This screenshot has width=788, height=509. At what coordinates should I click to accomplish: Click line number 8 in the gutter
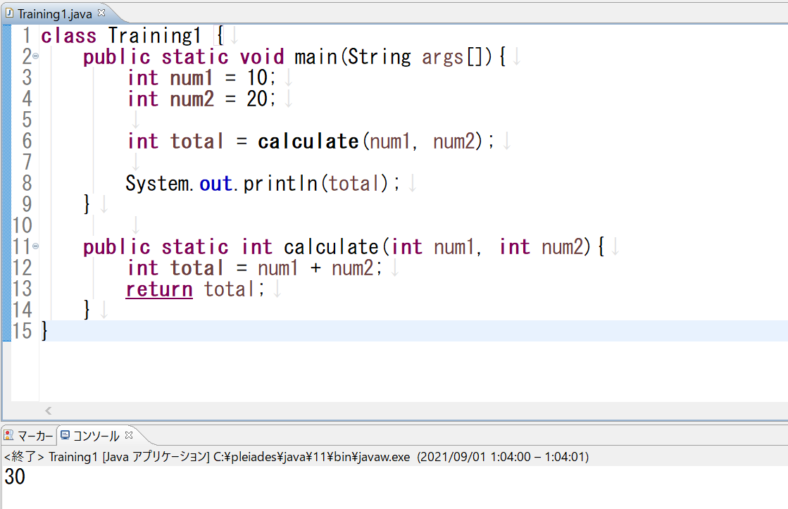coord(27,184)
